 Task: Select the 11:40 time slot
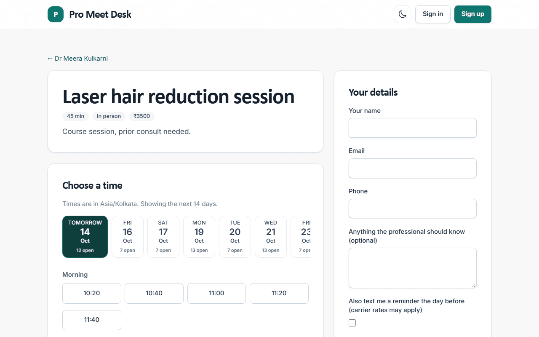click(x=92, y=320)
